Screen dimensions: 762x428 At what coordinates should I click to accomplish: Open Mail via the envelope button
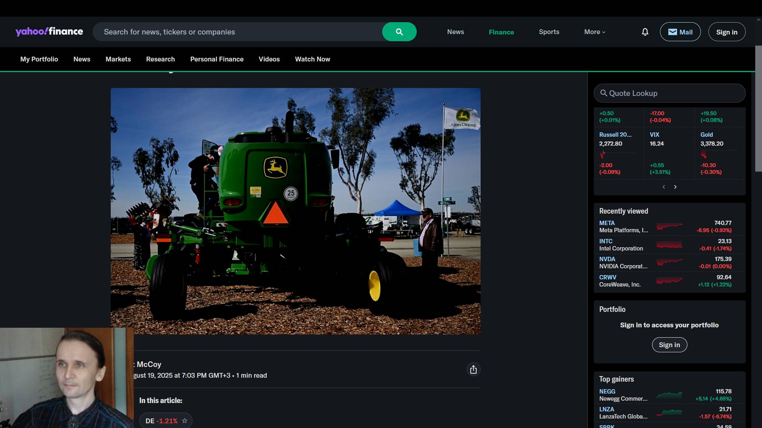[680, 32]
